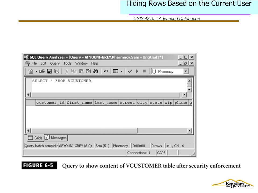Select the state column header
The image size is (258, 193).
[x=156, y=103]
